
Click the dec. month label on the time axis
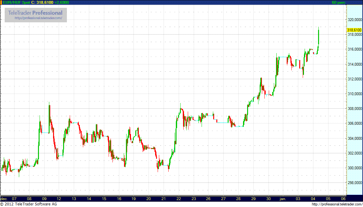[4, 199]
